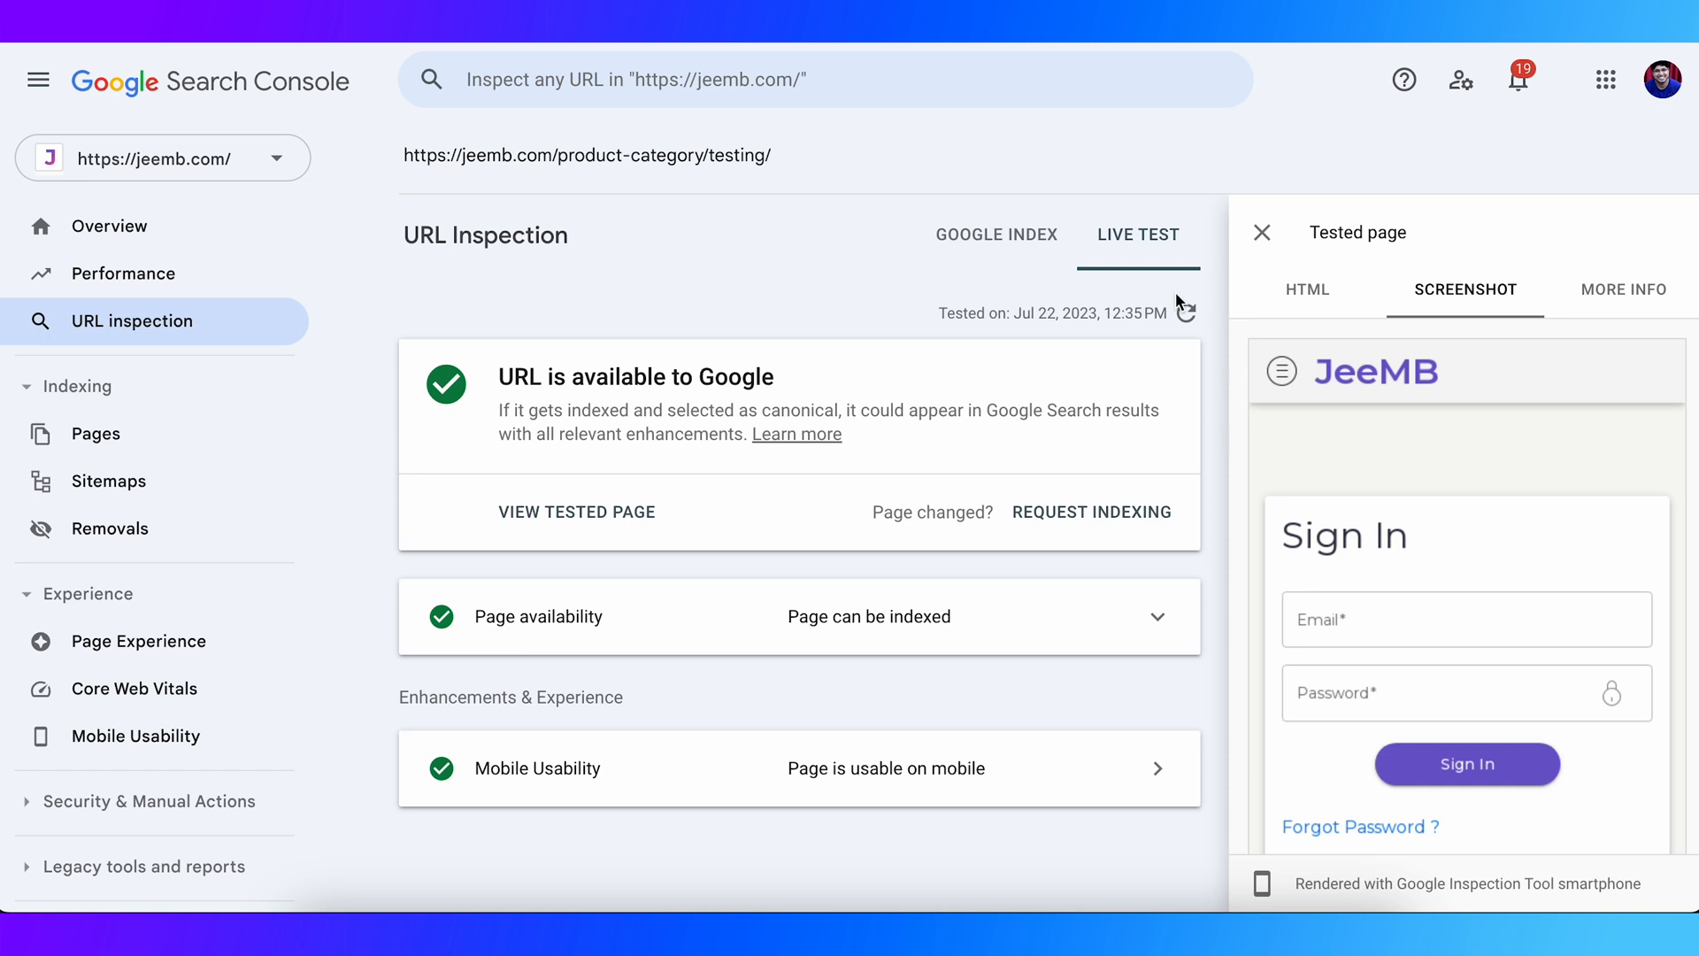The width and height of the screenshot is (1699, 956).
Task: Click the Overview home icon
Action: pos(41,227)
